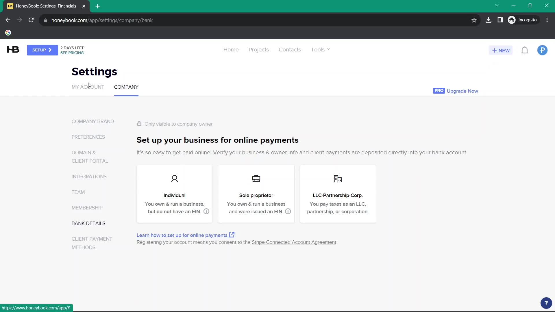
Task: Go to Home in top navigation
Action: (231, 50)
